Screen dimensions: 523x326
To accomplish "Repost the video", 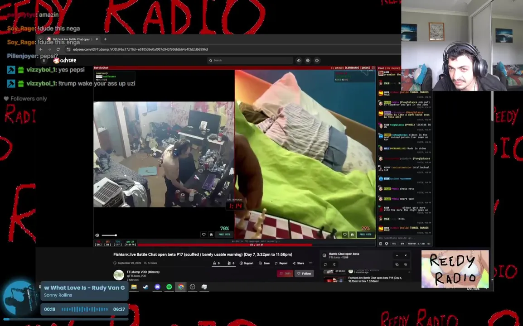I will click(x=281, y=263).
